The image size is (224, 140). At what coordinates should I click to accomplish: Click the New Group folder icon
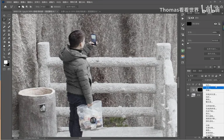pos(211,138)
